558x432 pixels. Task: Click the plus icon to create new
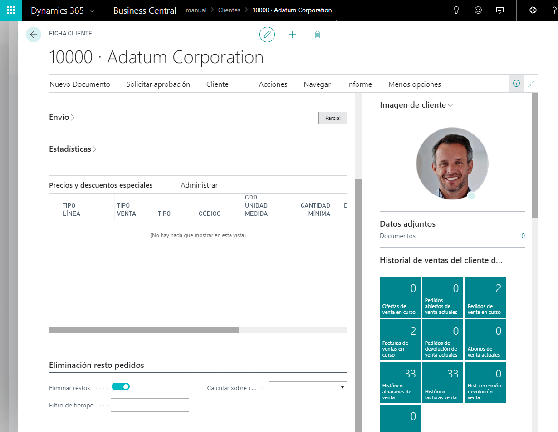click(x=293, y=35)
